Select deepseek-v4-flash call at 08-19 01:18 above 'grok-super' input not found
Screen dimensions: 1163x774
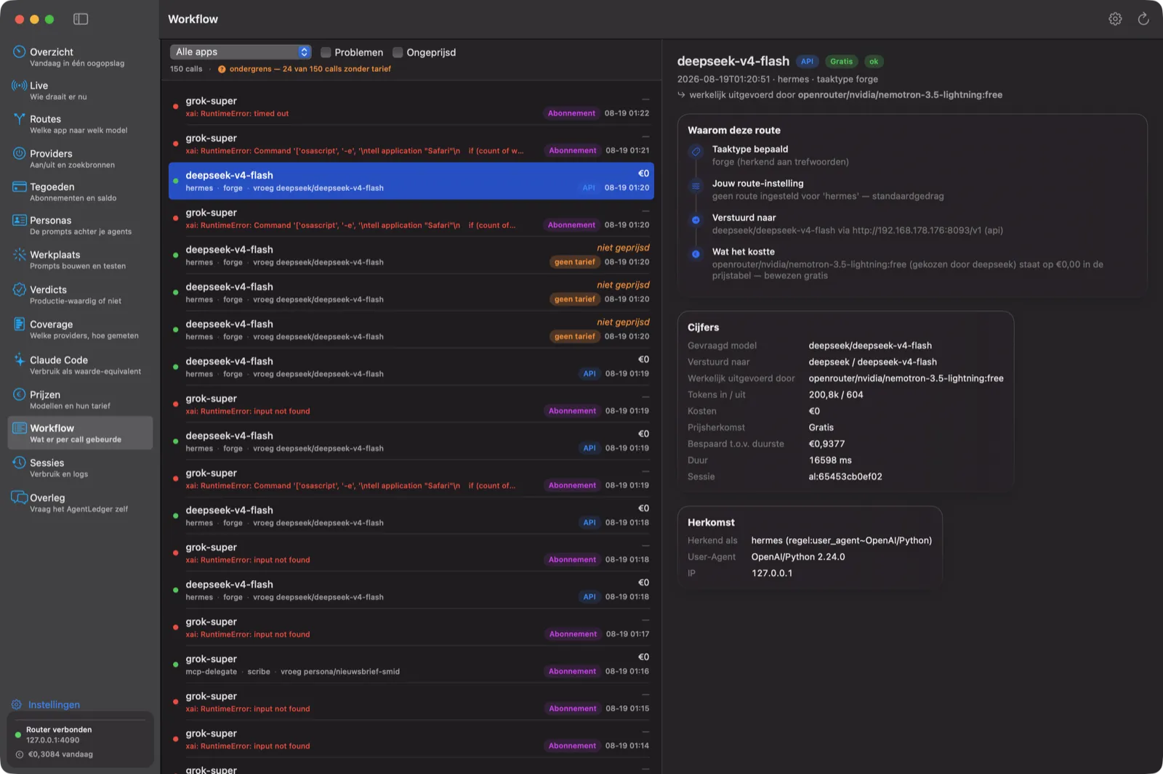411,516
